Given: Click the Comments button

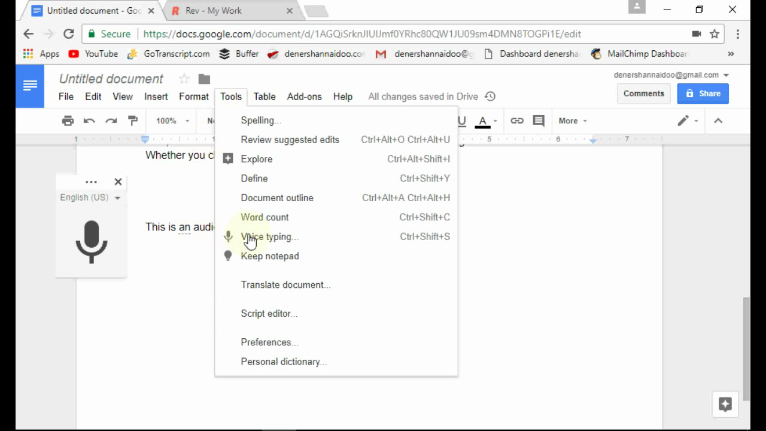Looking at the screenshot, I should point(644,93).
